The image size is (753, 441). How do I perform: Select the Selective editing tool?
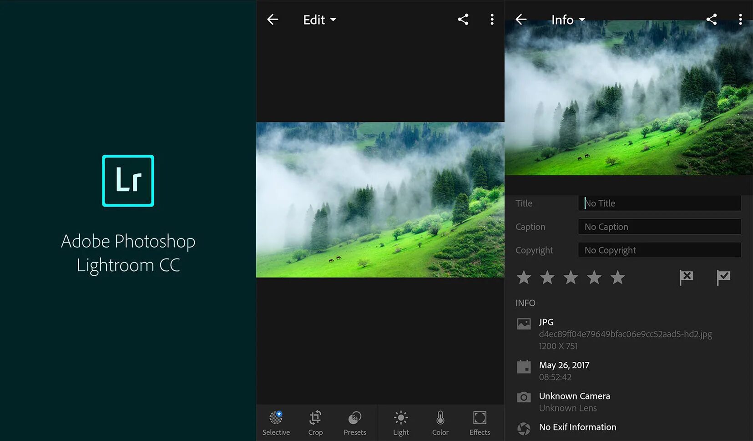click(x=276, y=422)
